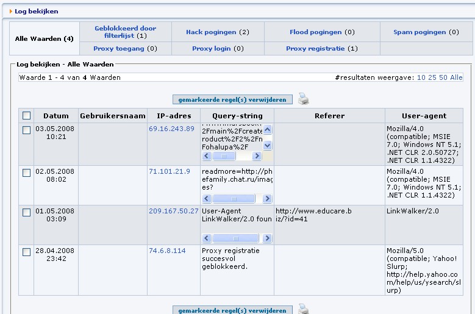
Task: Toggle the select-all checkbox in table header
Action: [26, 116]
